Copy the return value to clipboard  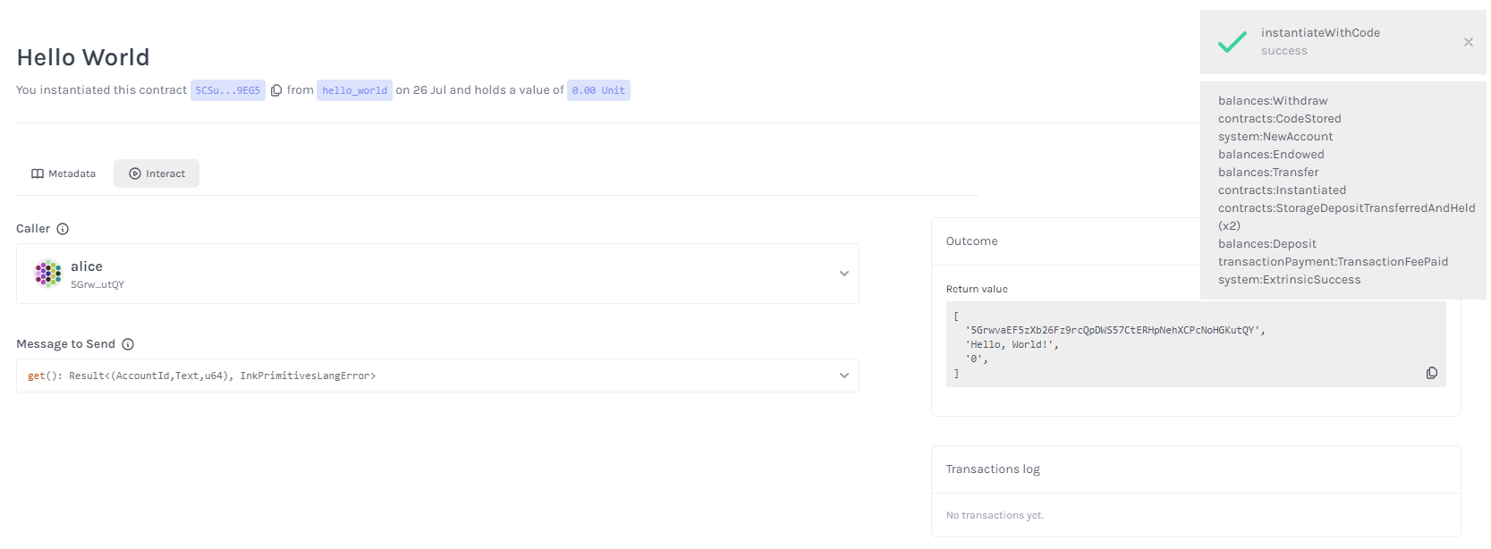tap(1431, 373)
